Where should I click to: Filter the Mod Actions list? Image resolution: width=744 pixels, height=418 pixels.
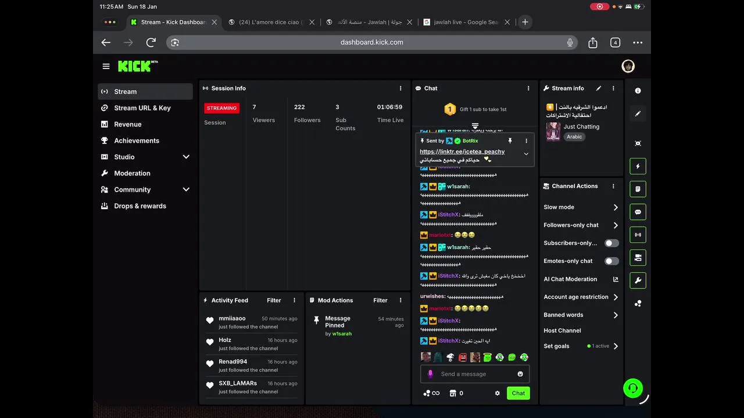pyautogui.click(x=380, y=300)
